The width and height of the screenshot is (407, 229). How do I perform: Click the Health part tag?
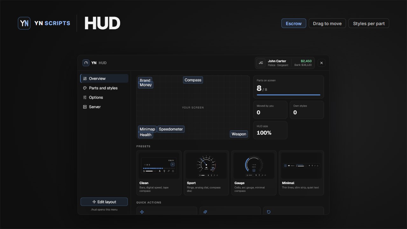[x=145, y=135]
